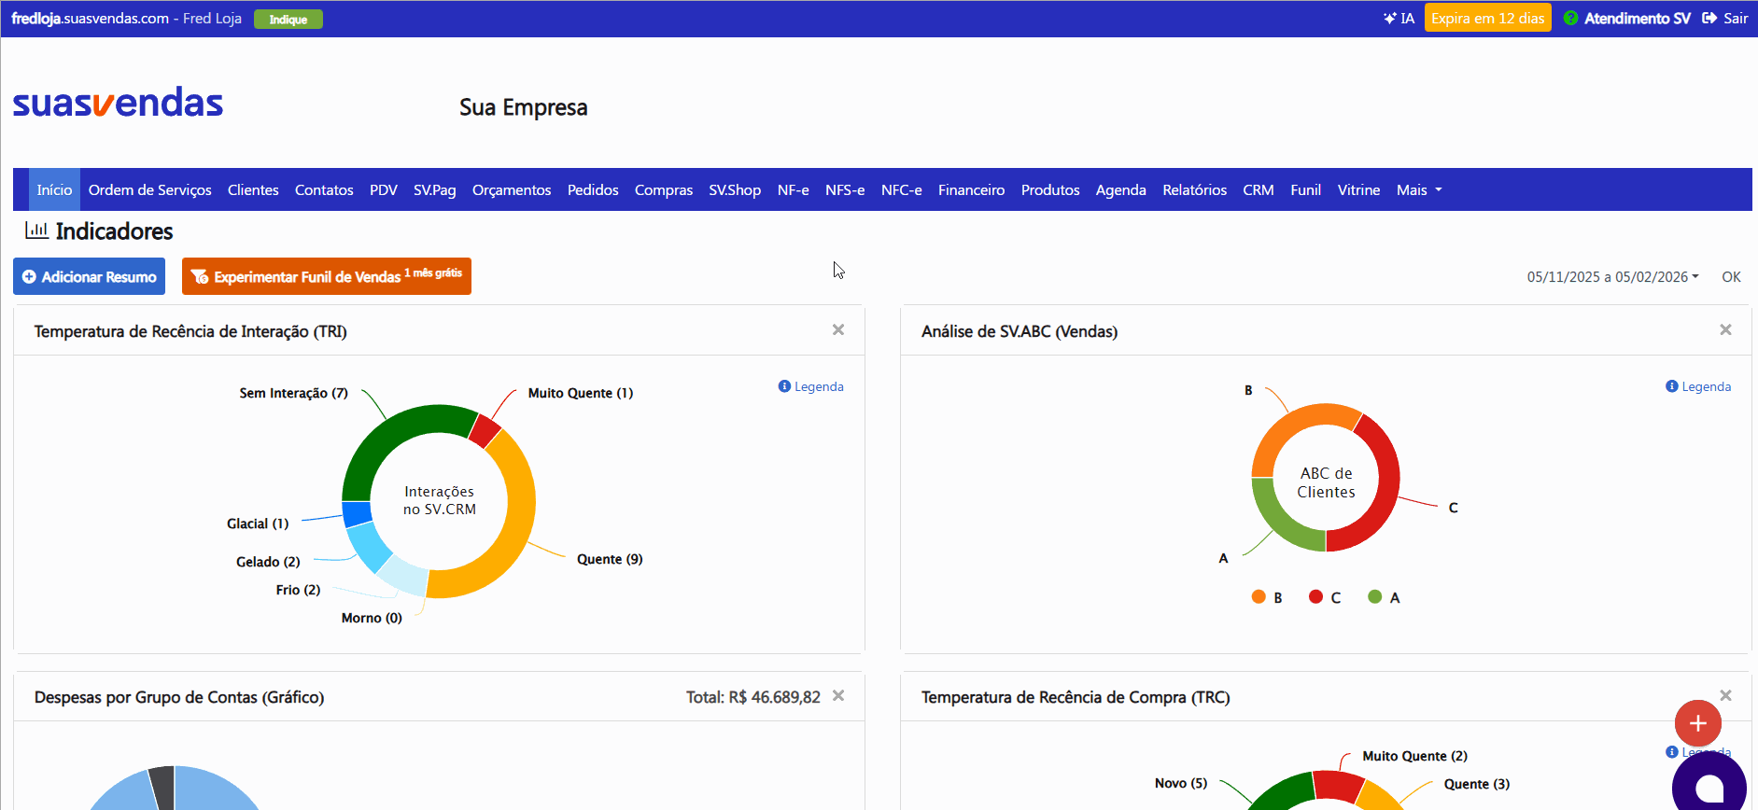Open the Compras menu item
This screenshot has height=810, width=1758.
coord(664,189)
